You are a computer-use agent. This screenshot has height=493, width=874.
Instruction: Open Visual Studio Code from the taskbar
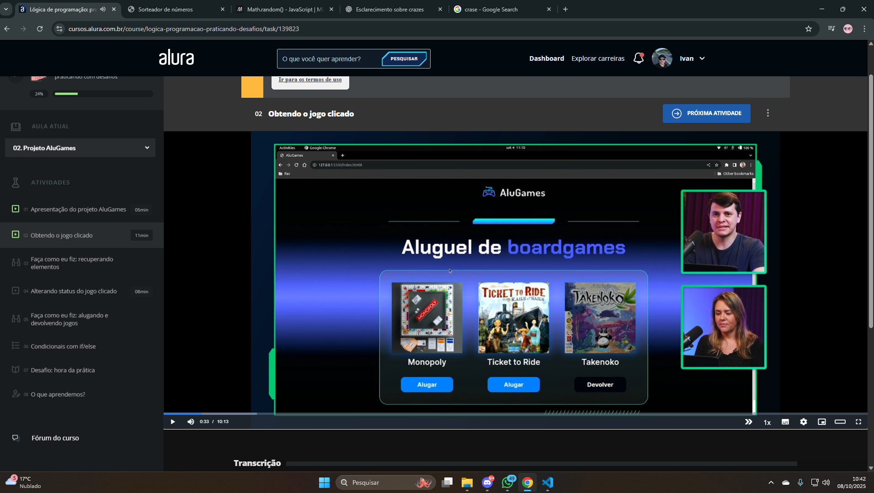(x=548, y=482)
